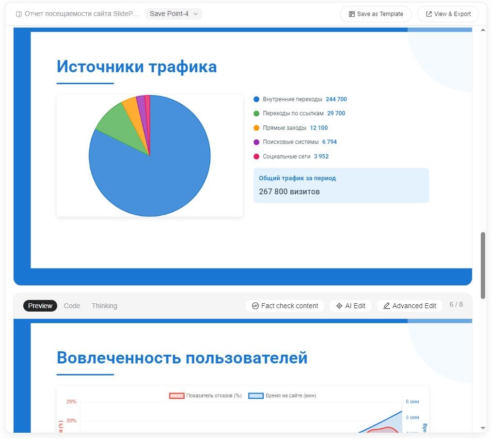Screen dimensions: 491x439
Task: Click the chevron arrow next to Save Point-4
Action: pyautogui.click(x=196, y=14)
